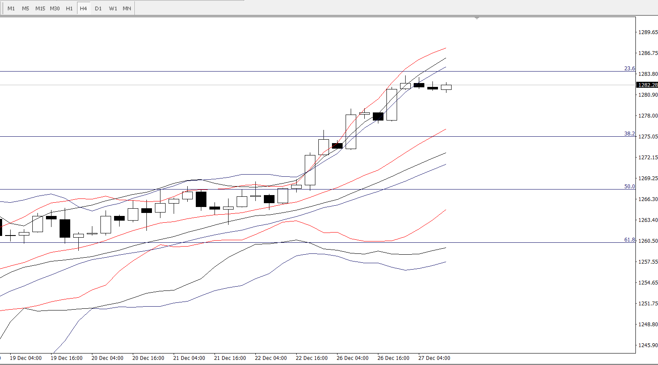
Task: Click the current price tag 1282.28
Action: click(x=647, y=85)
